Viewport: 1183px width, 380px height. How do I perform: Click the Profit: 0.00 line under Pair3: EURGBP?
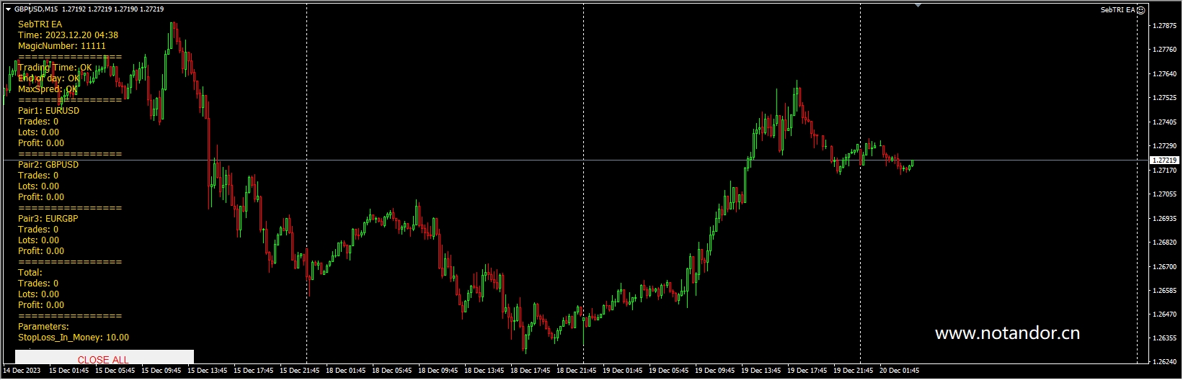tap(41, 251)
